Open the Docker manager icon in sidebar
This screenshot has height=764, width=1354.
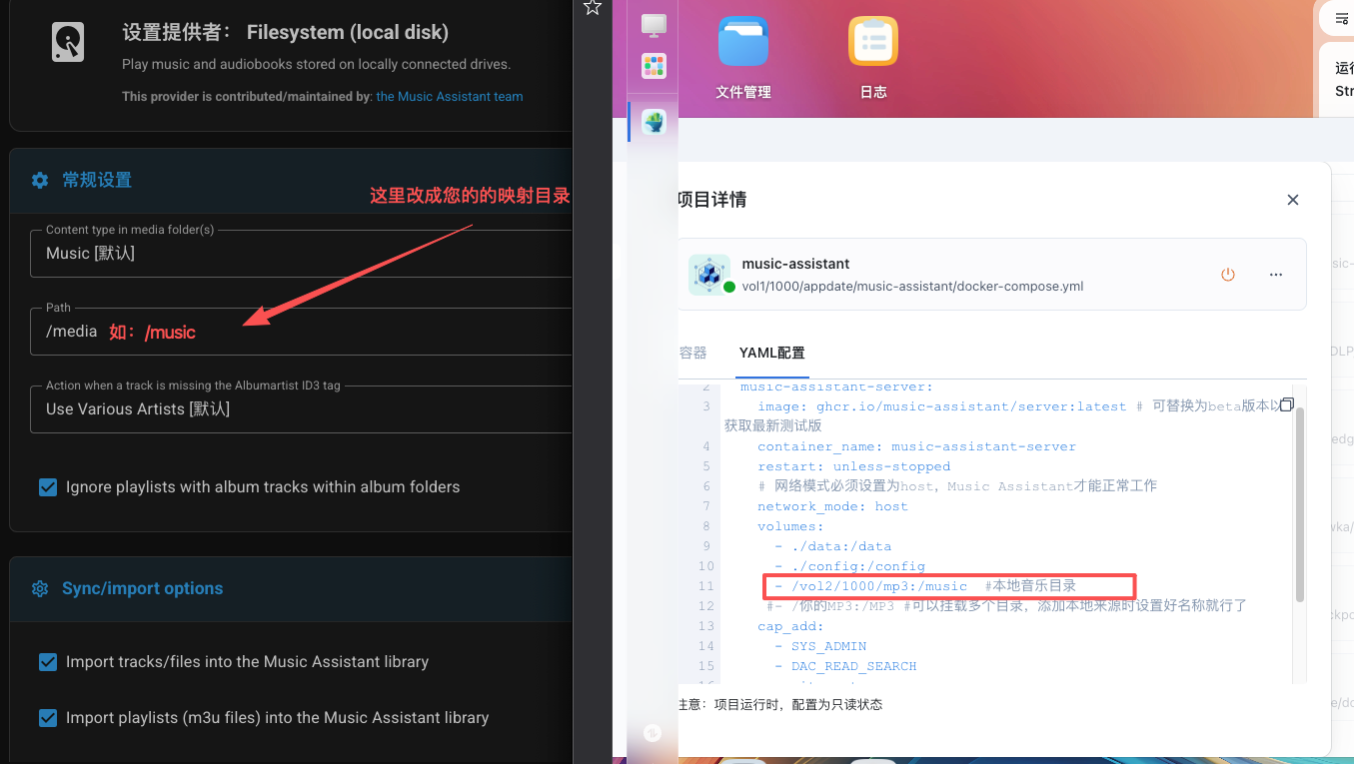click(652, 122)
